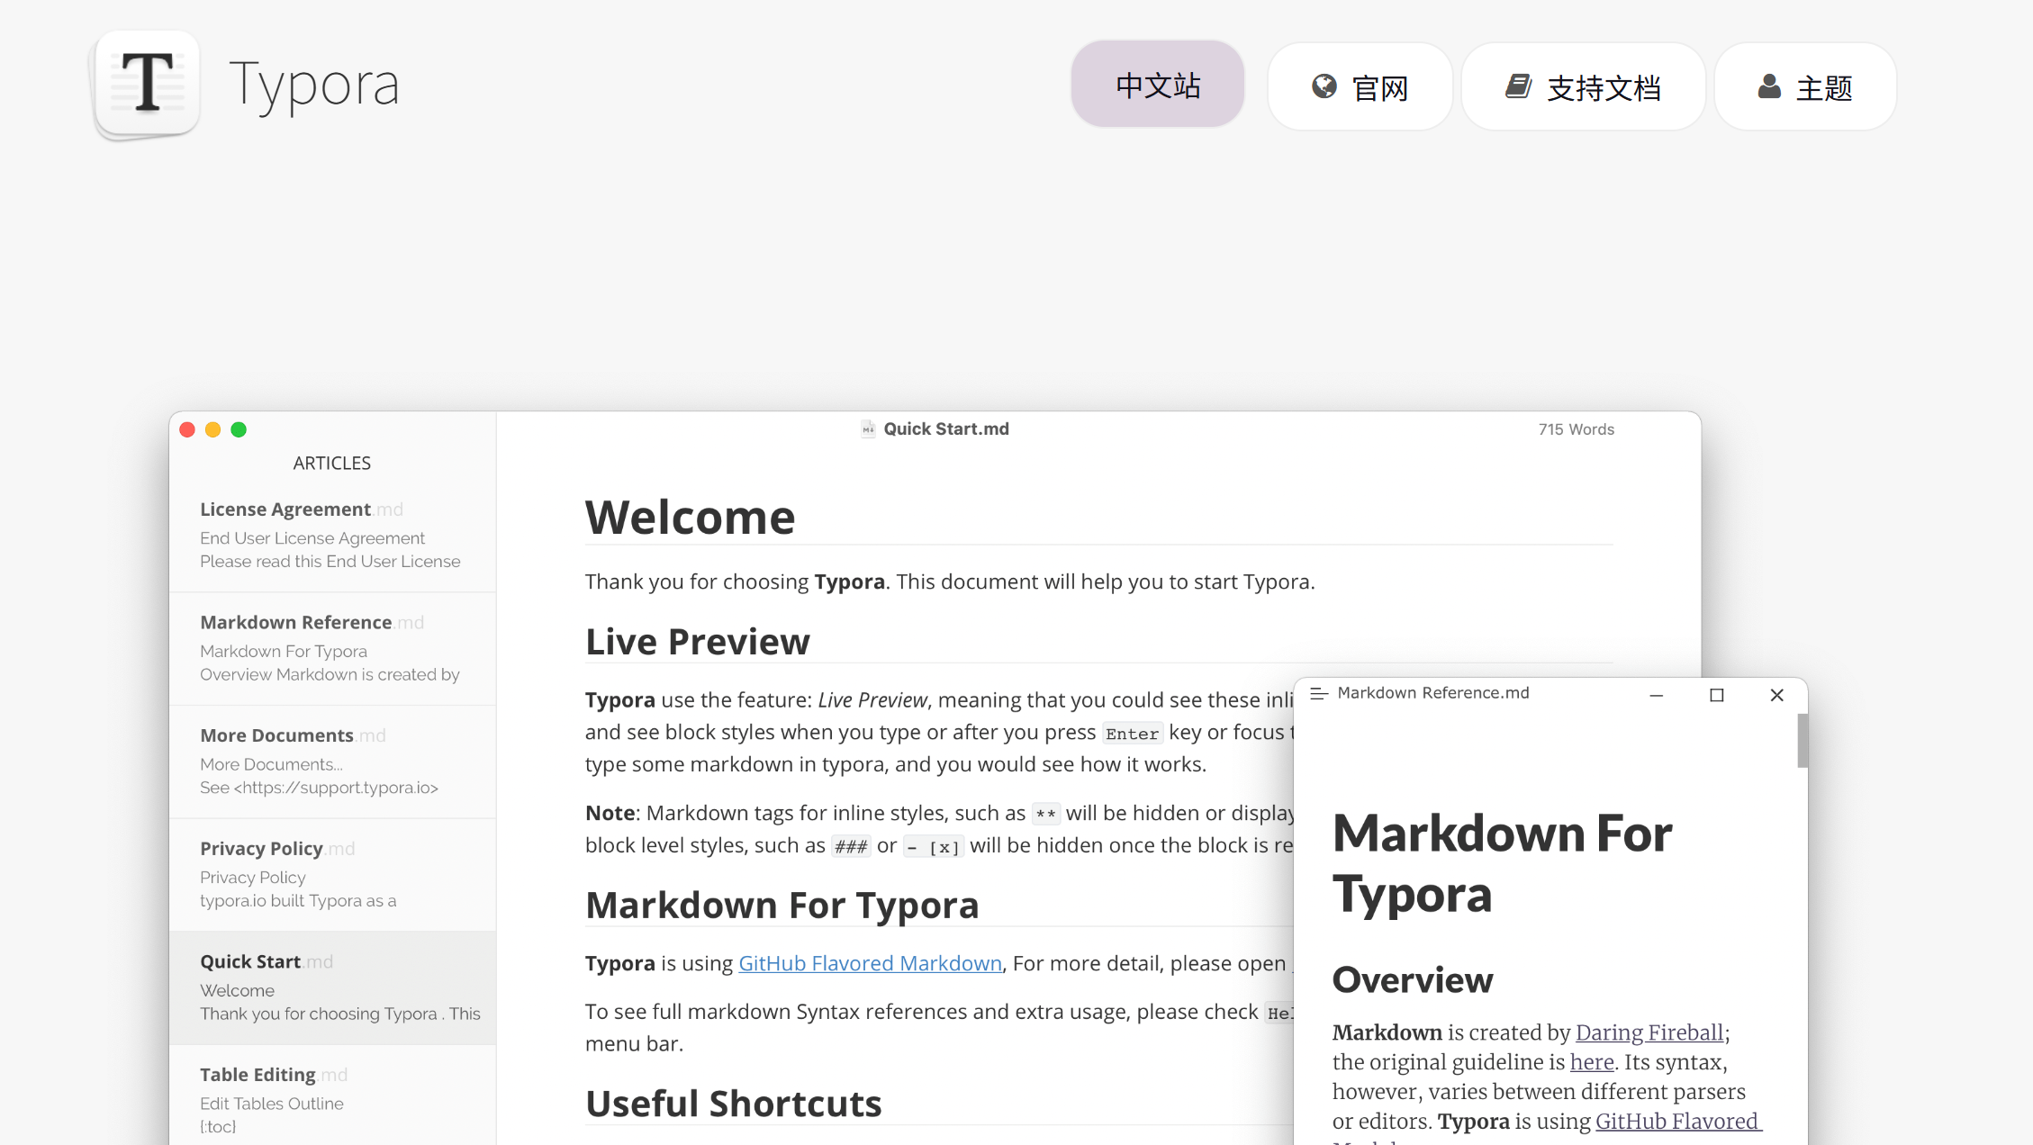Screen dimensions: 2033x1145
Task: Switch to the 中文站 tab
Action: 1158,85
